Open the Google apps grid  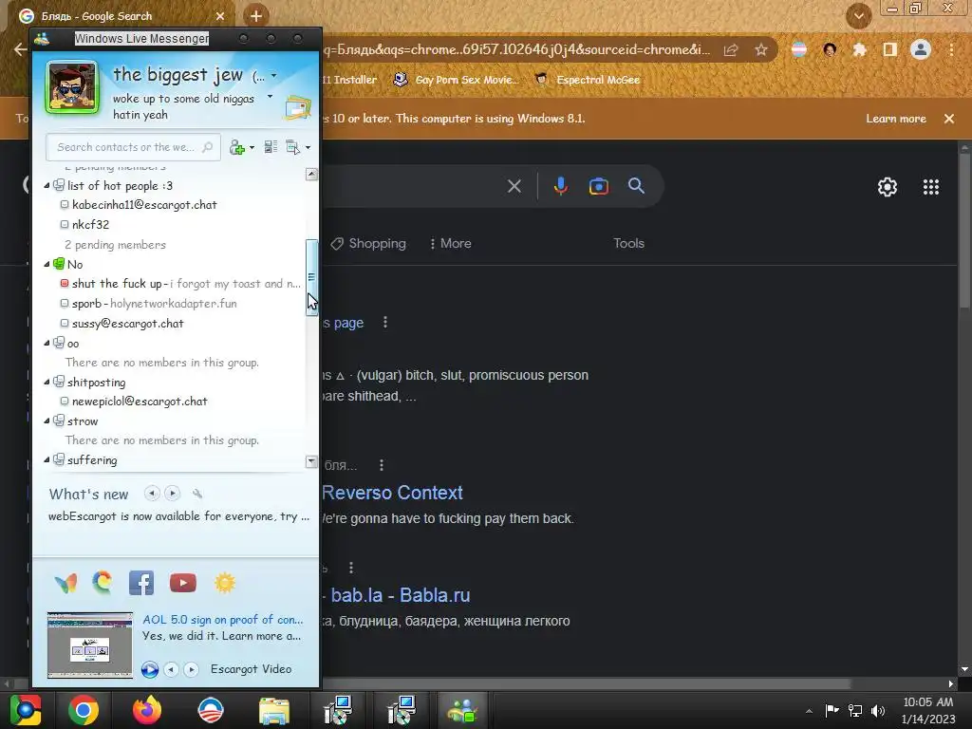930,187
